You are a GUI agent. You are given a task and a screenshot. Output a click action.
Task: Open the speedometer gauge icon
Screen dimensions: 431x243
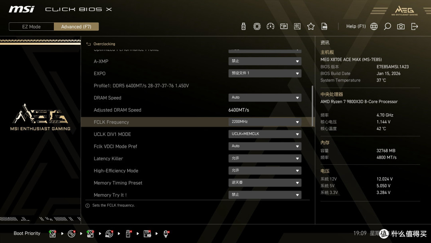[270, 26]
